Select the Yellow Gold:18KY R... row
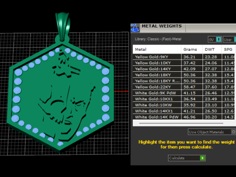 (183, 81)
